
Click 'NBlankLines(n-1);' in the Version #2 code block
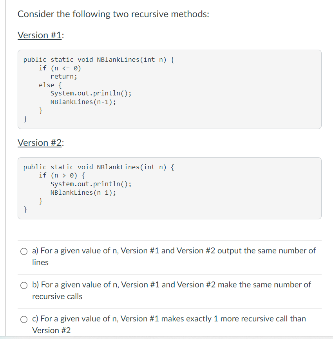coord(83,192)
